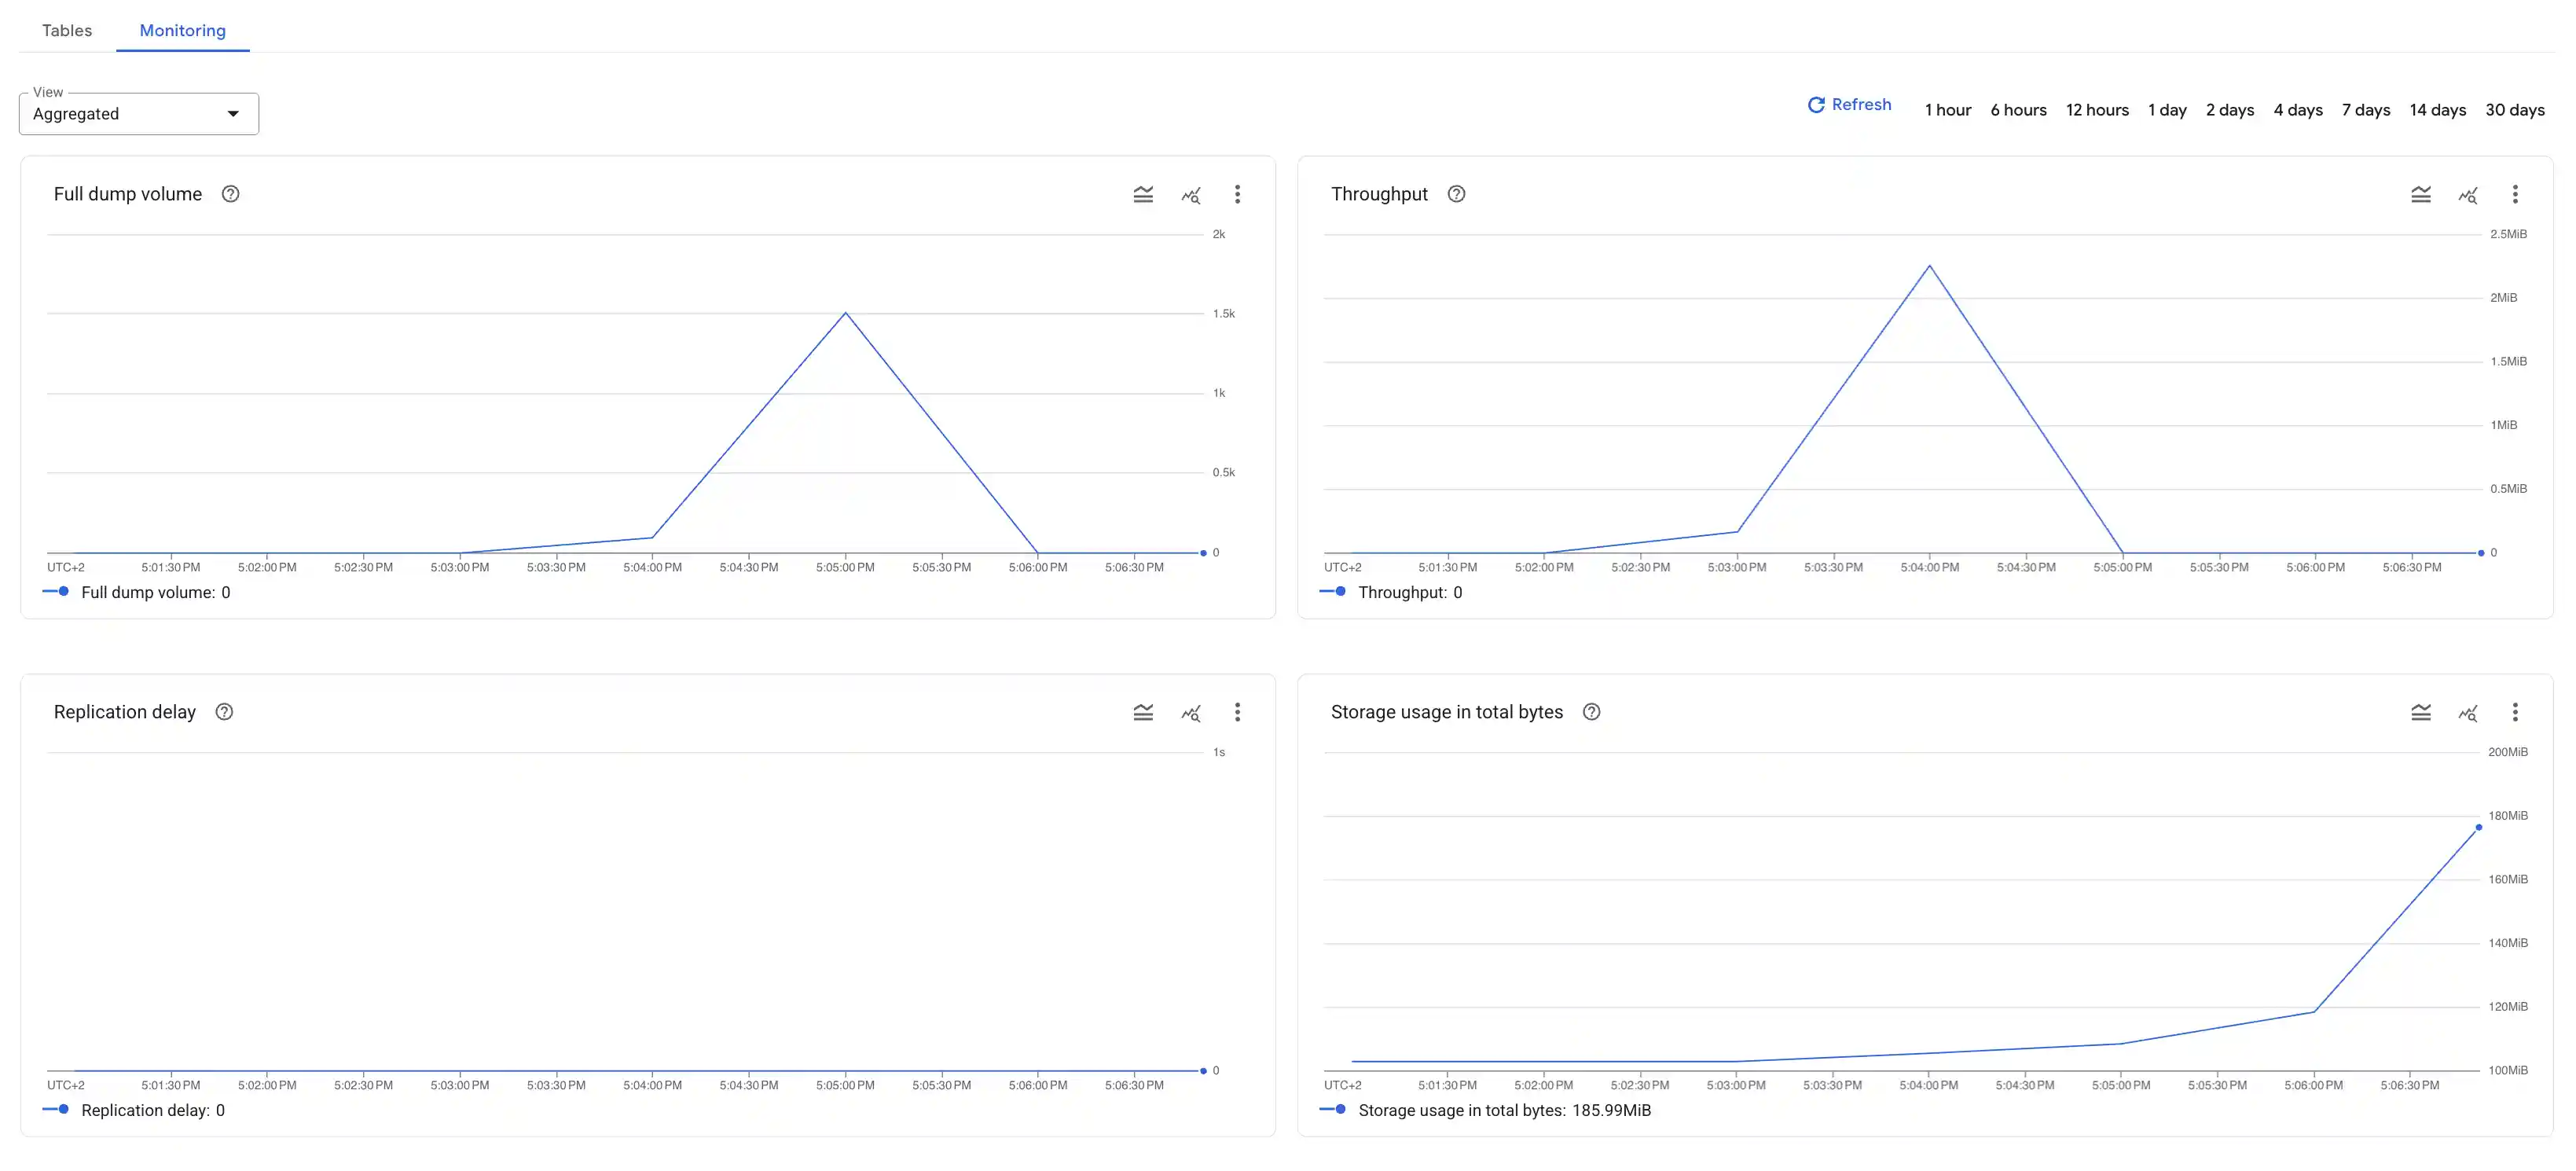Show help tooltip for Full dump volume

[x=230, y=194]
